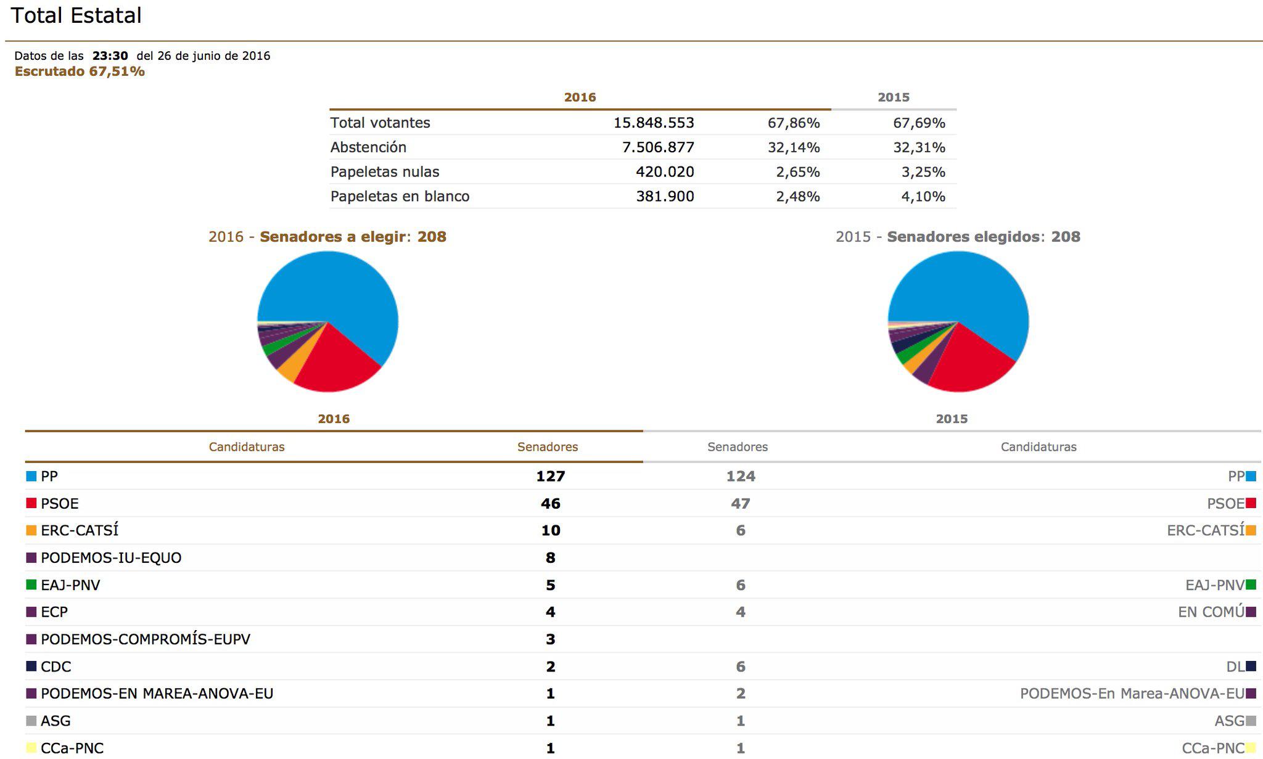1263x759 pixels.
Task: Click the 67,86% turnout percentage
Action: pos(794,123)
